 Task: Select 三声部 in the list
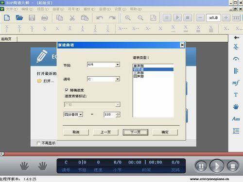[153, 73]
